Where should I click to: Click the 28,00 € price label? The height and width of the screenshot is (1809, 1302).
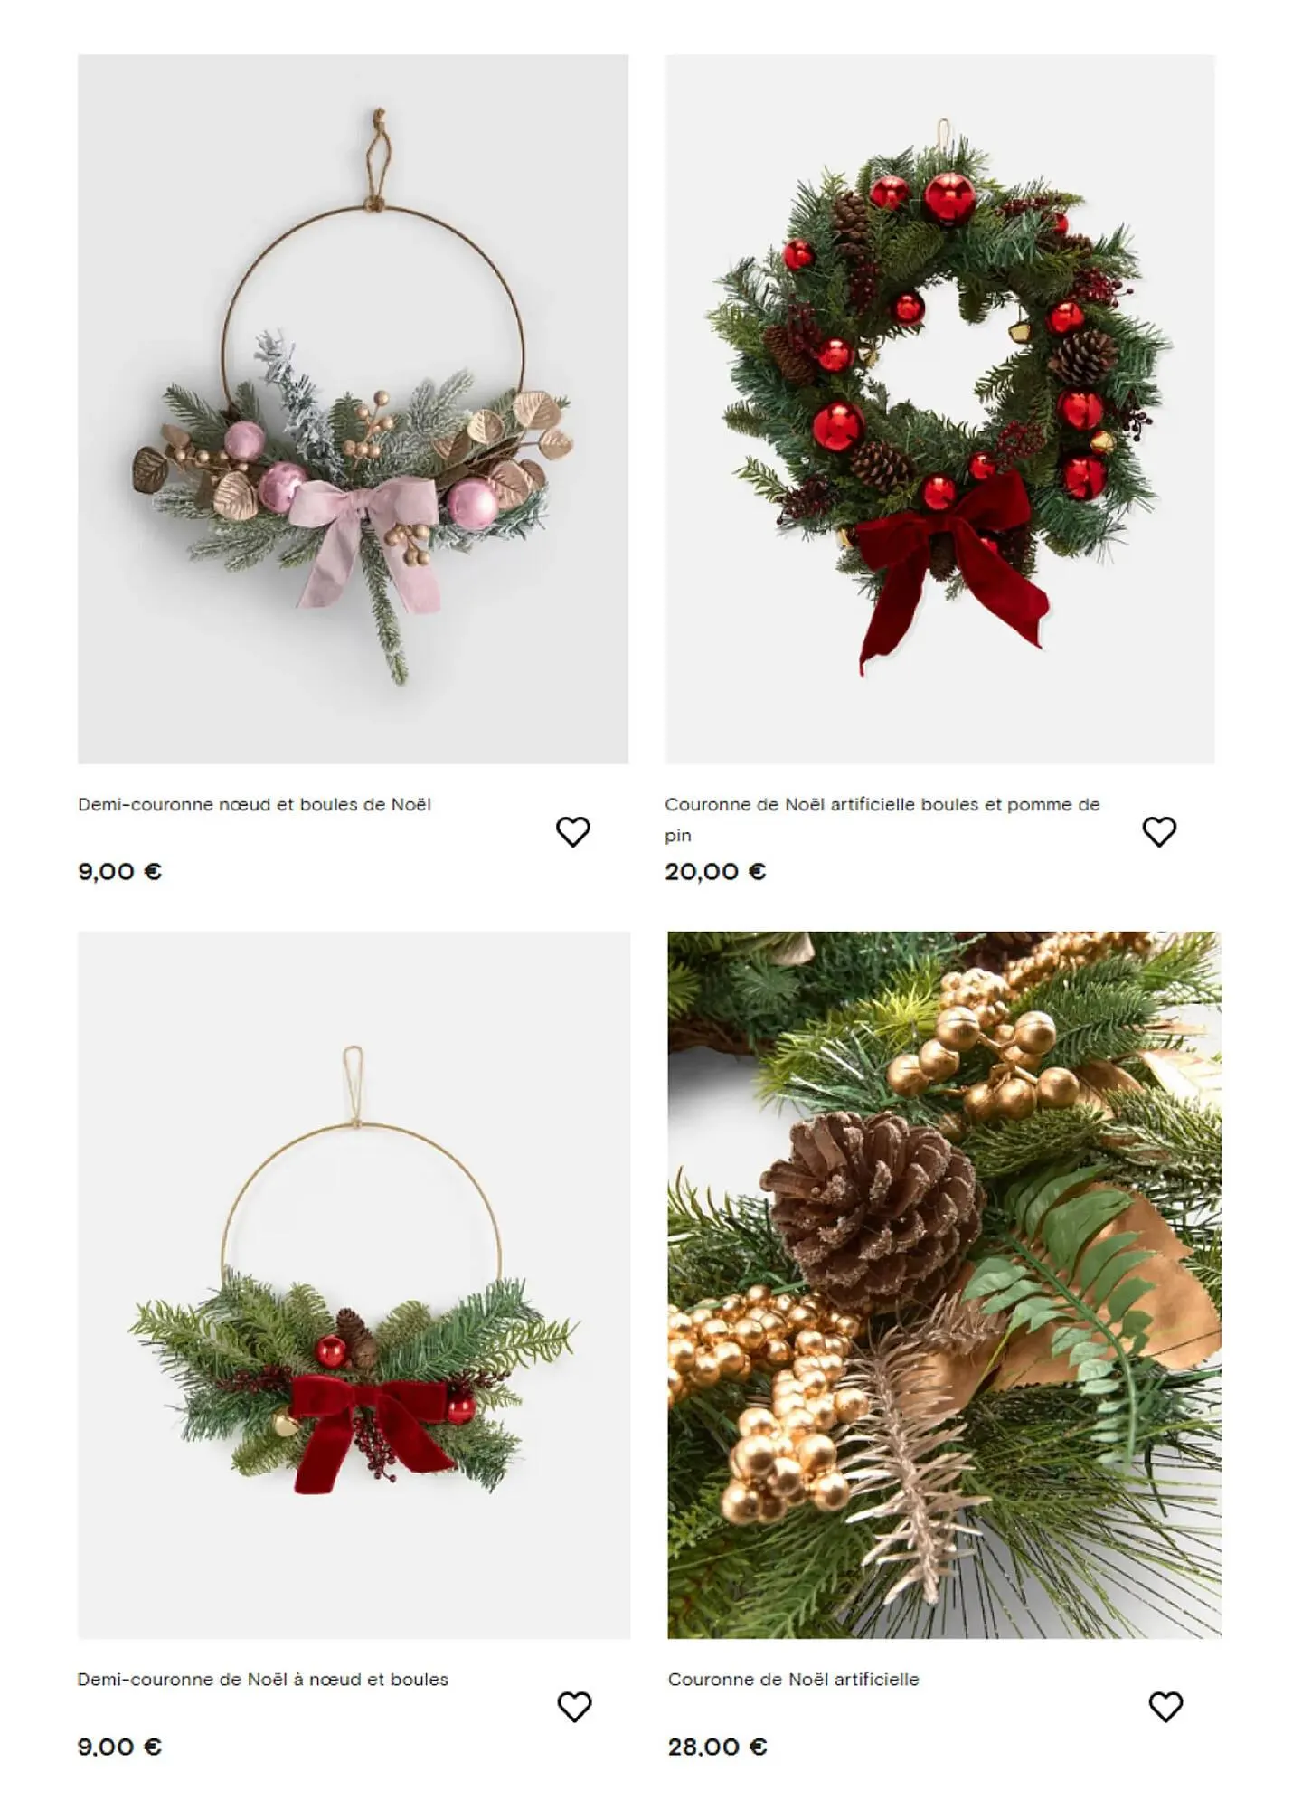click(717, 1747)
